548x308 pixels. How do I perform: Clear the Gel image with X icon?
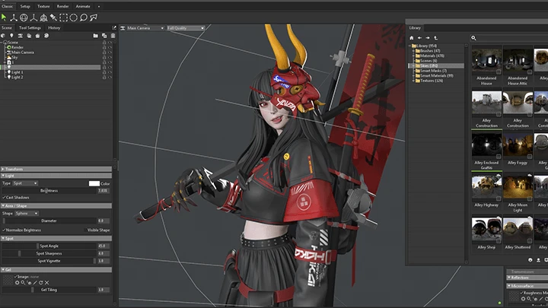click(46, 282)
